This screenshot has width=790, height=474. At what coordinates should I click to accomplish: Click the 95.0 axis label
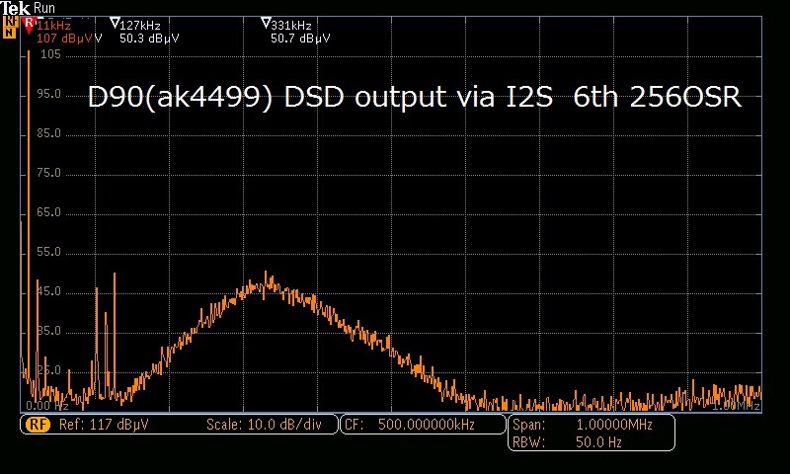48,94
